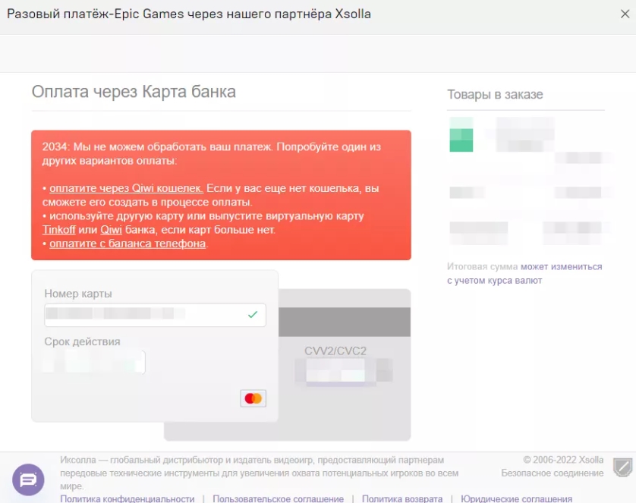
Task: Open 'Политика конфиденциальности' footer link
Action: click(128, 498)
